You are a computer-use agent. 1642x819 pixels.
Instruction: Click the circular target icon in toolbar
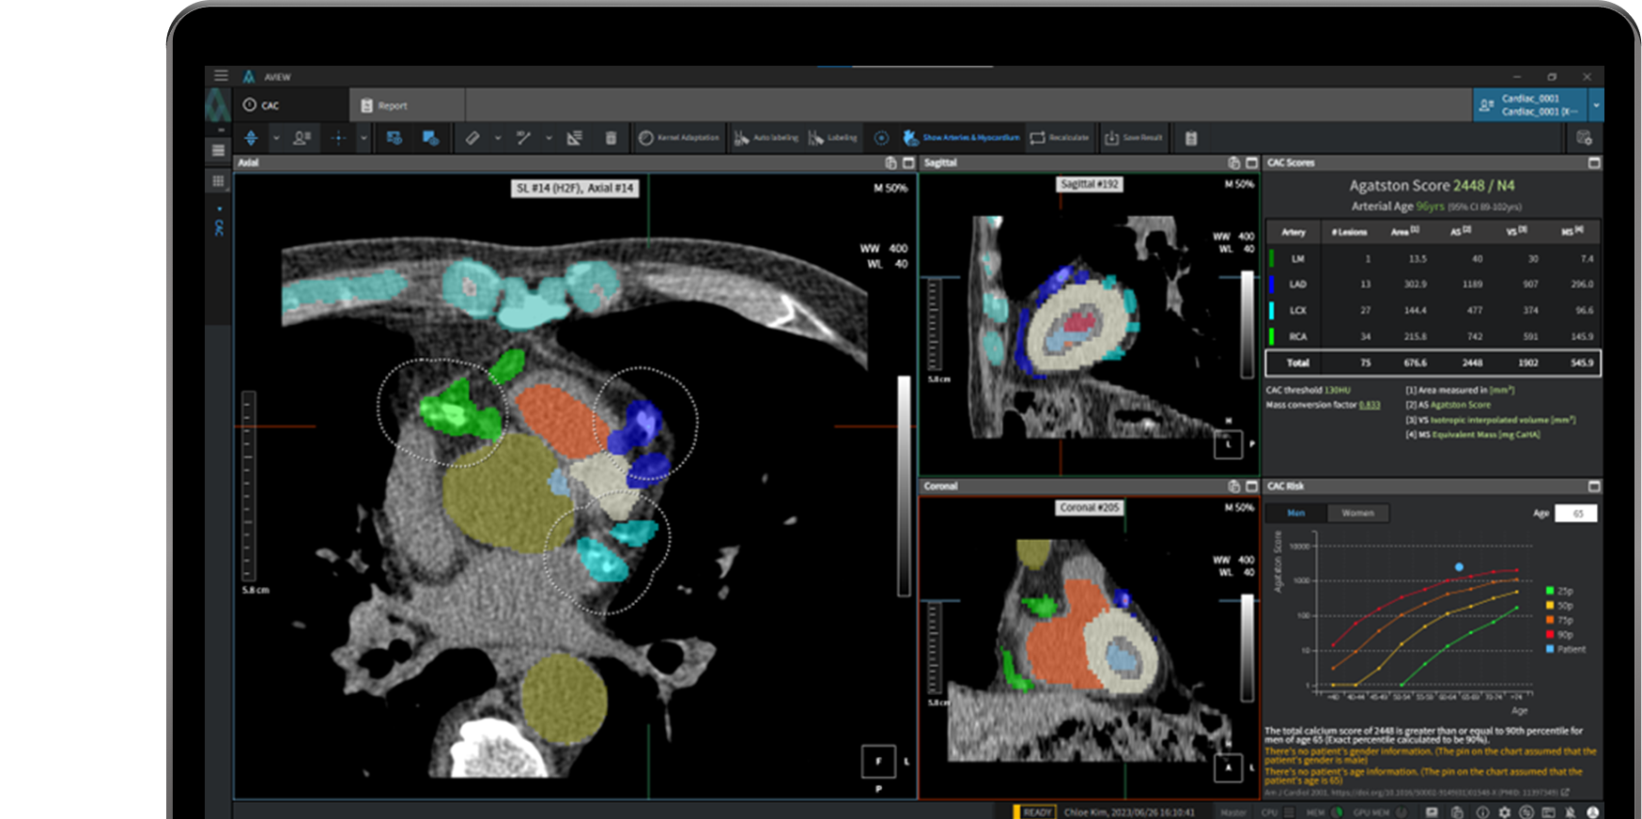click(x=881, y=138)
